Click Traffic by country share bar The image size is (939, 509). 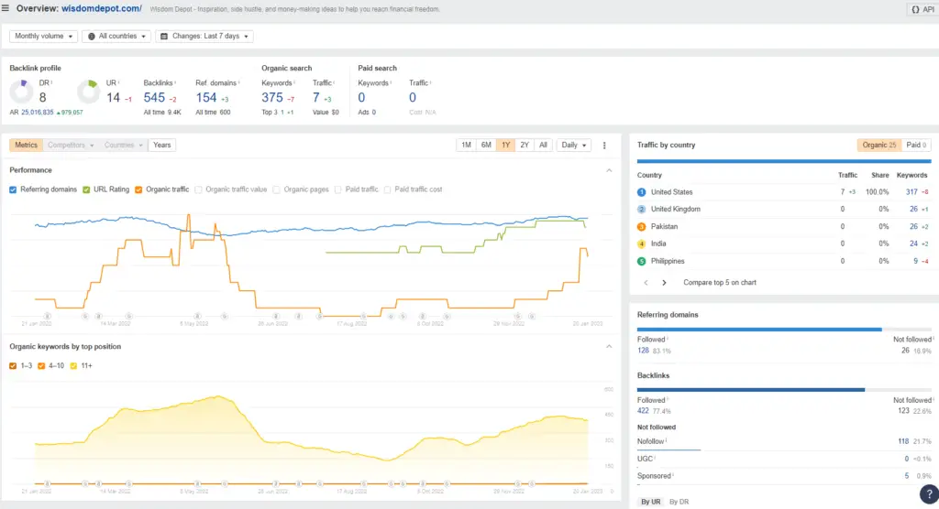[784, 161]
